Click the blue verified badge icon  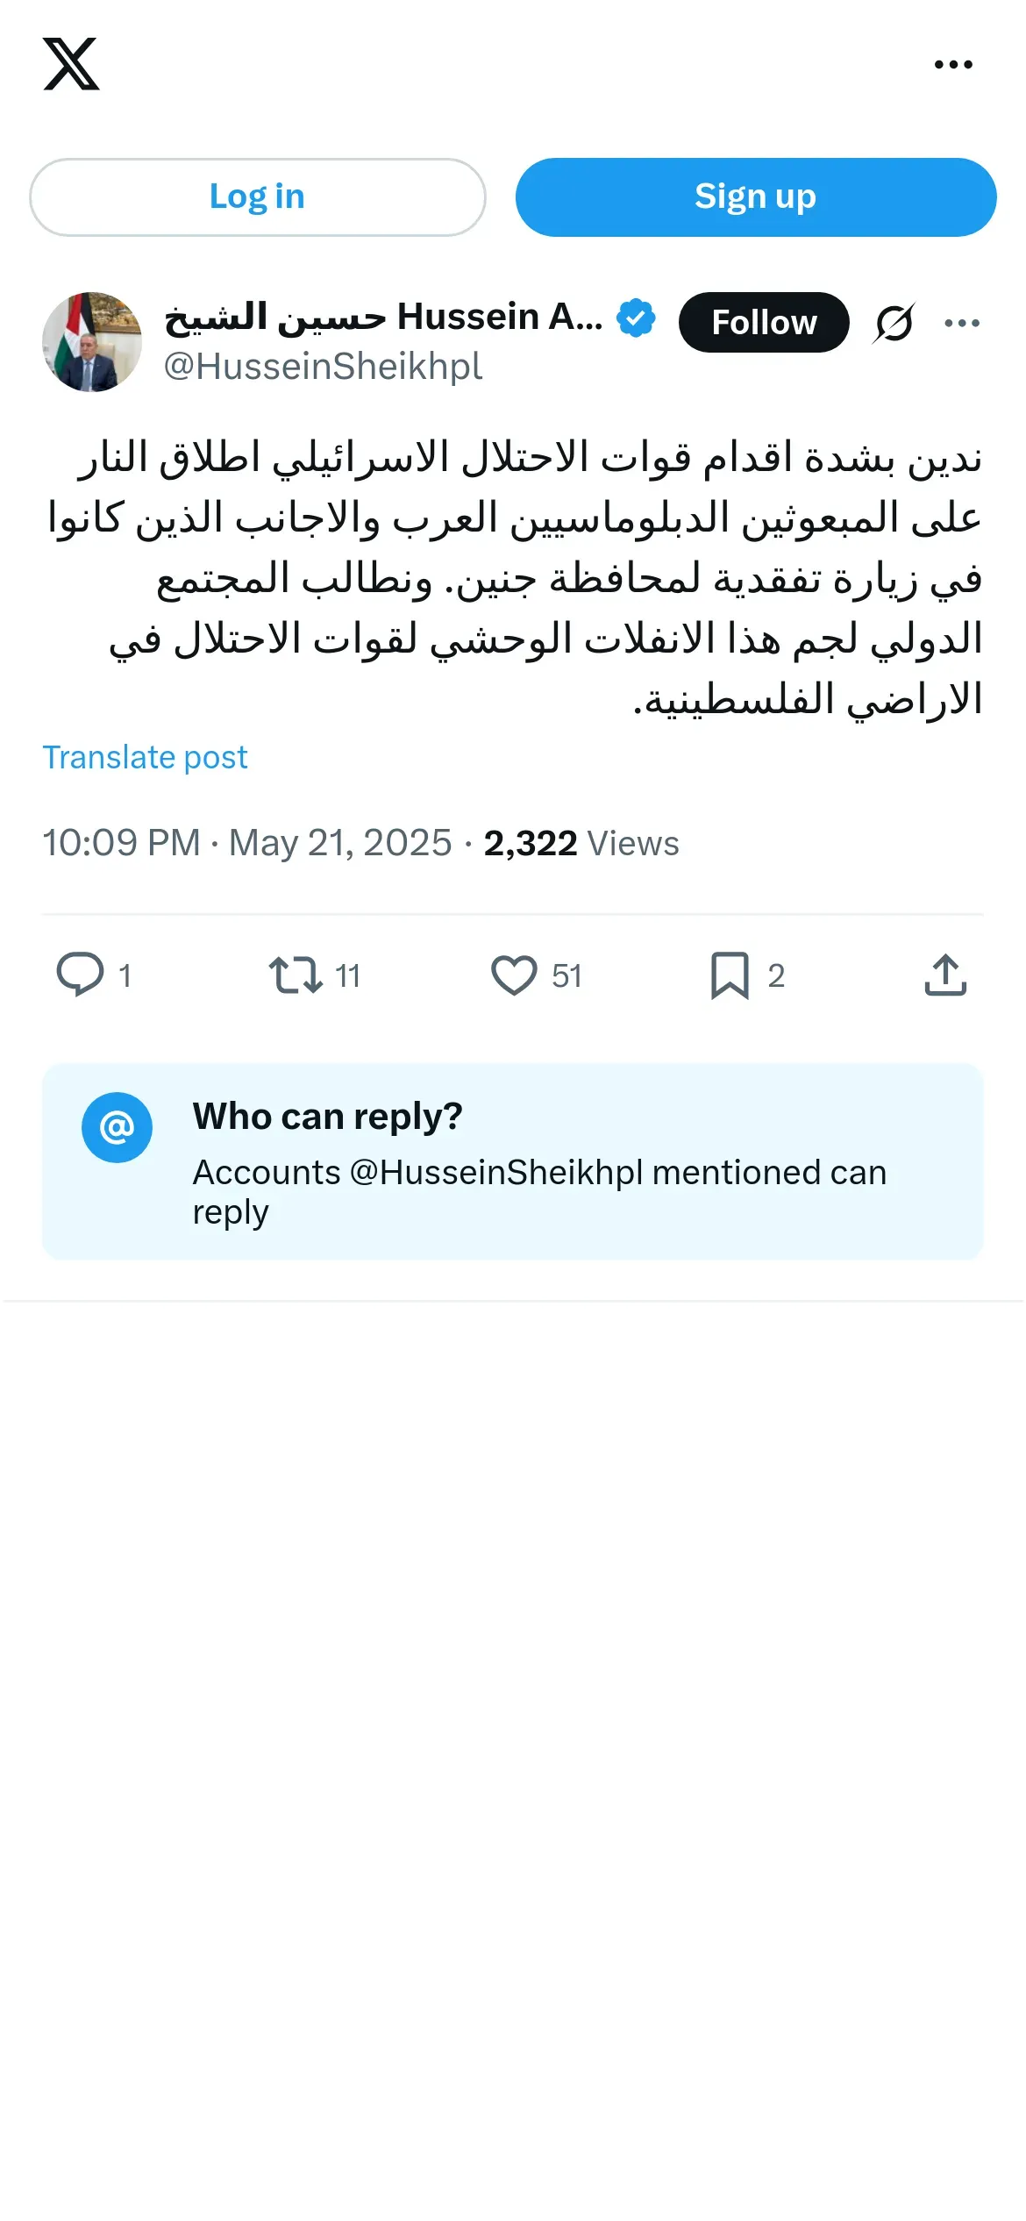click(x=636, y=318)
